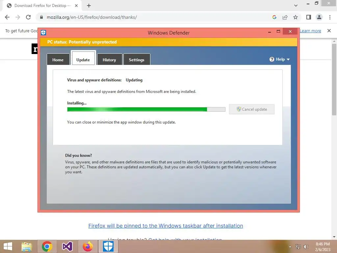Close the Download Firefox tab
The image size is (337, 253).
coord(76,6)
